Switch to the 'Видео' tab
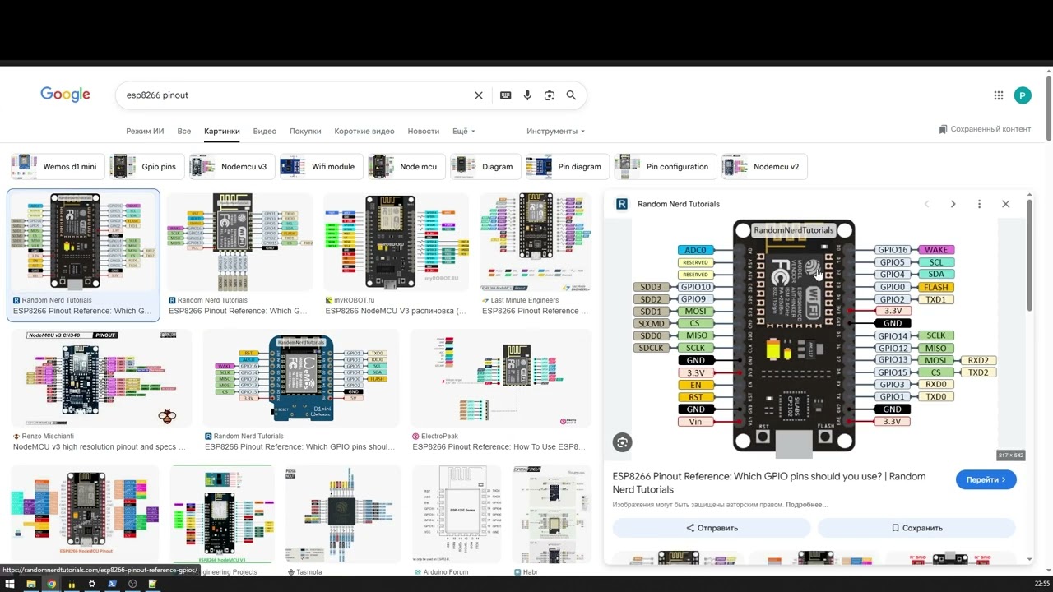1053x592 pixels. pos(265,131)
